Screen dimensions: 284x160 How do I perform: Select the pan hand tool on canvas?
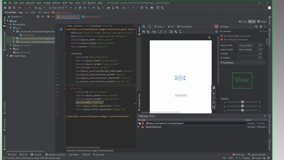point(214,88)
